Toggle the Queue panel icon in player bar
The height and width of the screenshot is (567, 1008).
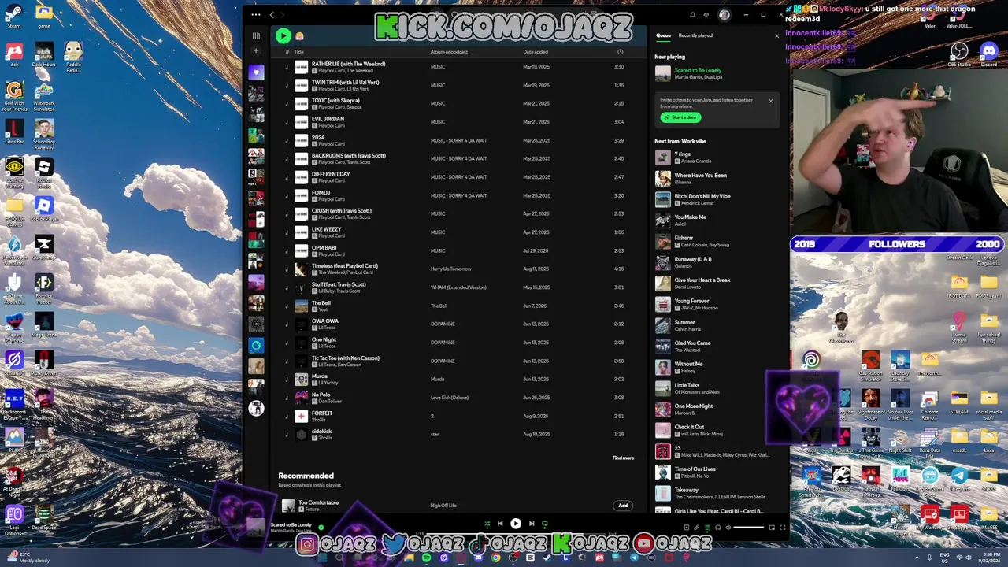[707, 528]
